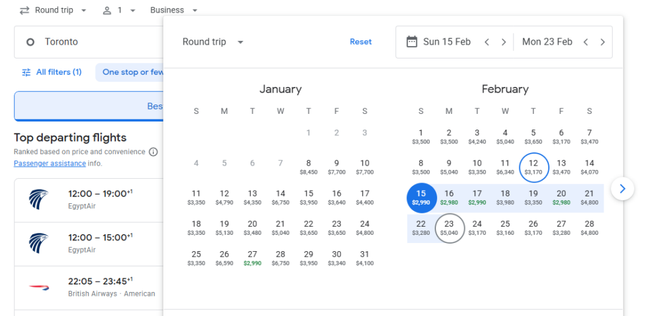Select January 14 priced $6,750
Screen dimensions: 646x316
point(281,197)
